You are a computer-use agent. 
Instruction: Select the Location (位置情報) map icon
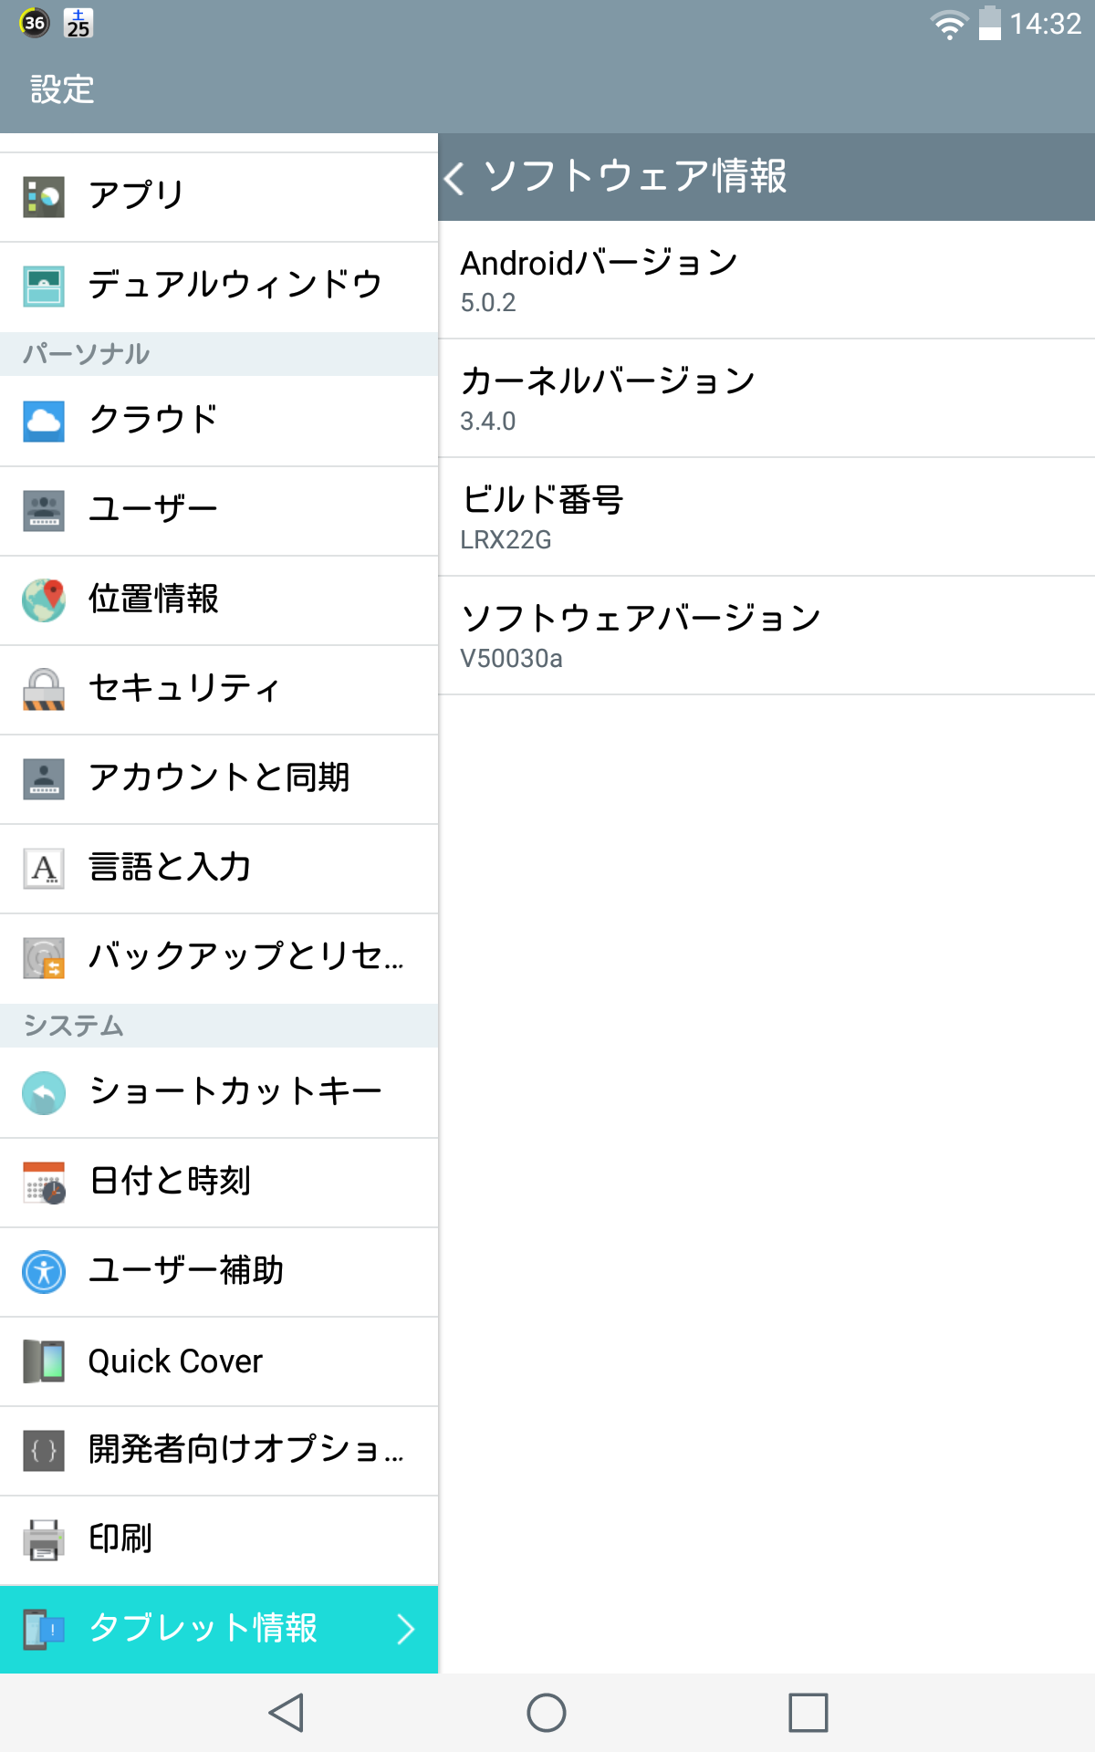44,600
